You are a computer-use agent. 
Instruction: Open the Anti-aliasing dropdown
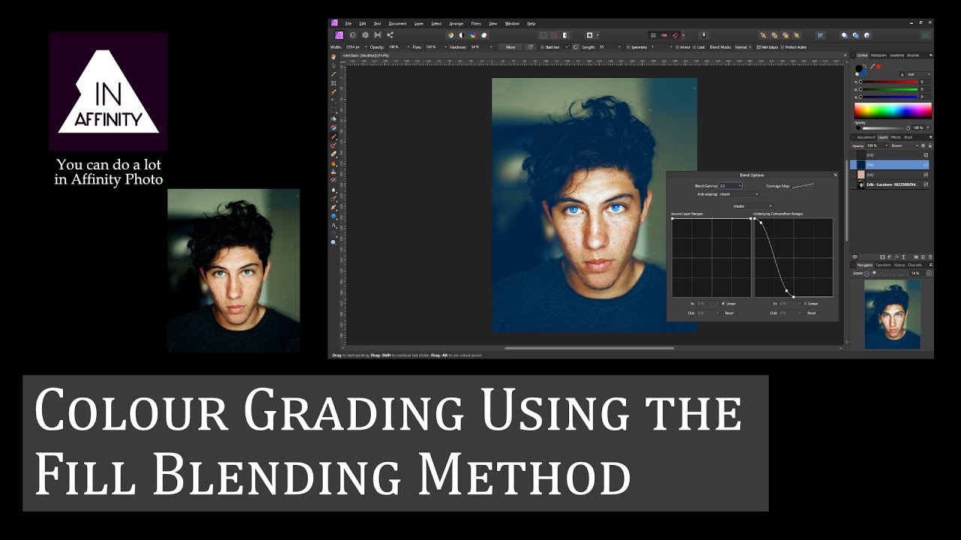(x=738, y=194)
